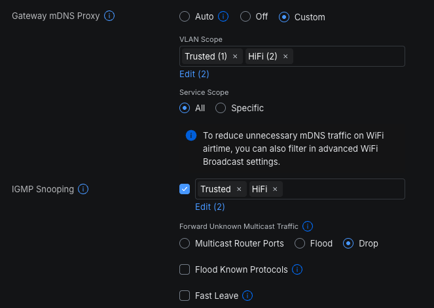Remove Trusted (1) from VLAN Scope
434x308 pixels.
[x=235, y=57]
